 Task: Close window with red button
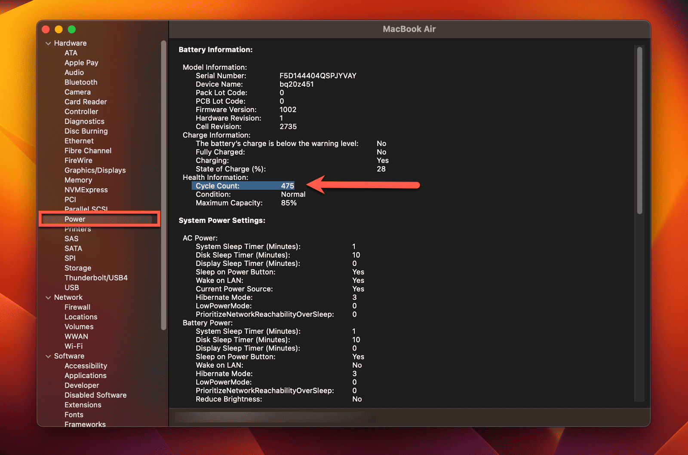46,29
